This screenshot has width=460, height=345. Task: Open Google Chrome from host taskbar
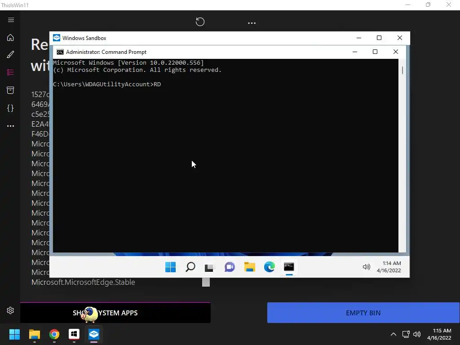coord(54,334)
